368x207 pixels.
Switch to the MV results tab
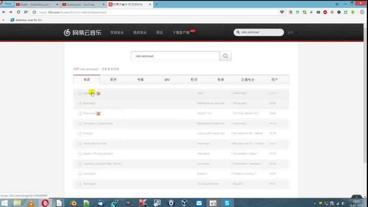coord(167,79)
